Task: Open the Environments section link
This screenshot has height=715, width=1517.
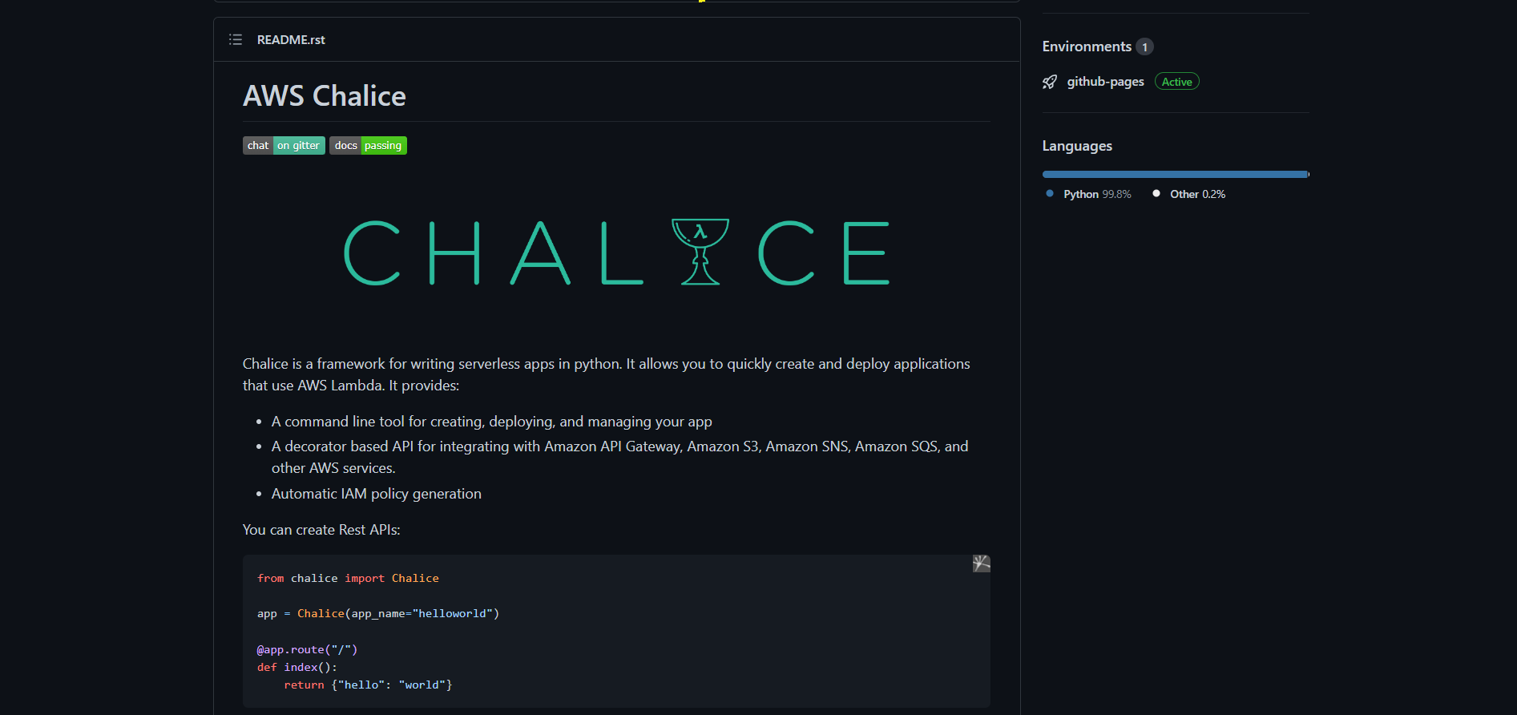Action: [1087, 46]
